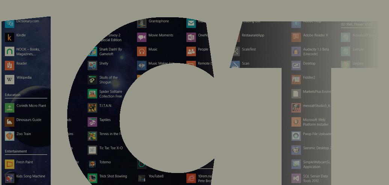389x185 pixels.
Task: Open the People app icon
Action: pos(191,51)
